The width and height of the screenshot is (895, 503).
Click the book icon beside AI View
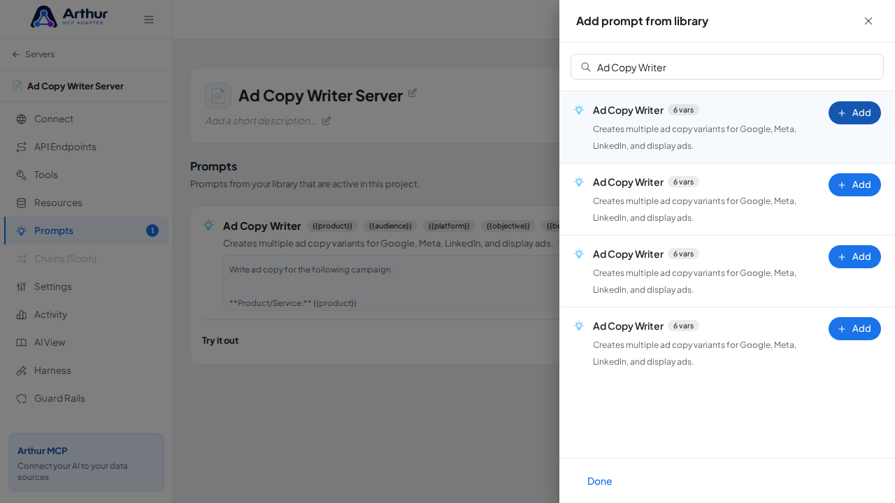click(x=22, y=342)
